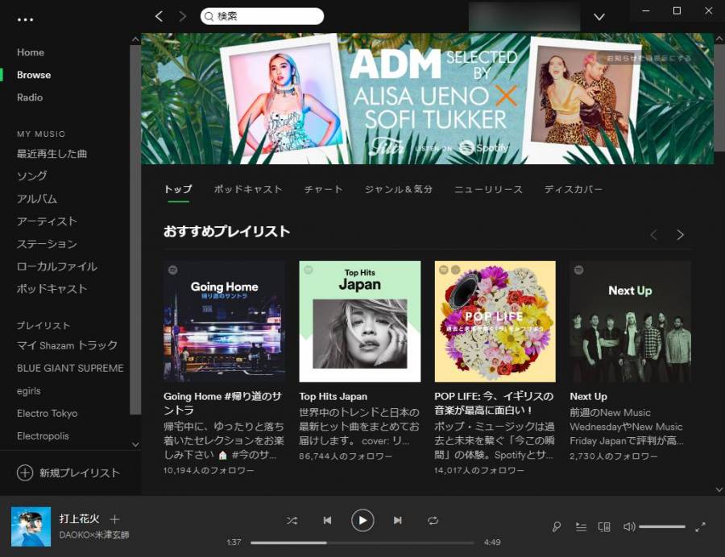Open Going Home playlist cover
The height and width of the screenshot is (557, 725).
pos(224,321)
